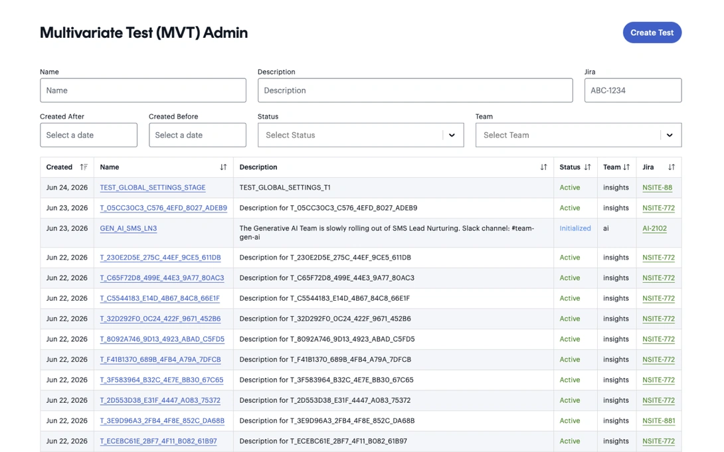Expand the Select Status dropdown
The image size is (724, 452).
coord(361,135)
